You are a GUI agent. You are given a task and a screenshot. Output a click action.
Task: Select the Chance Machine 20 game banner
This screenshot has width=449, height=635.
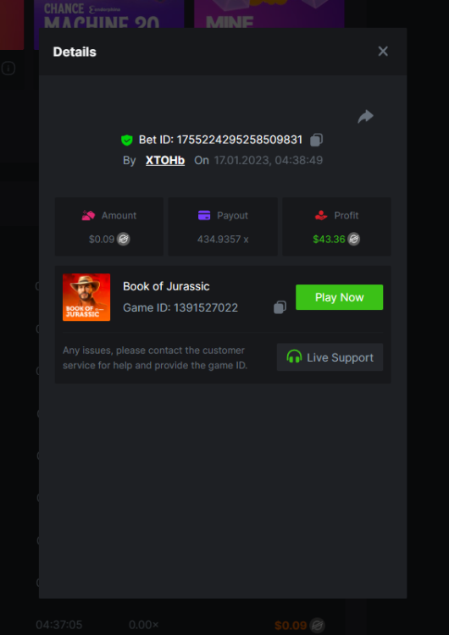click(x=109, y=14)
